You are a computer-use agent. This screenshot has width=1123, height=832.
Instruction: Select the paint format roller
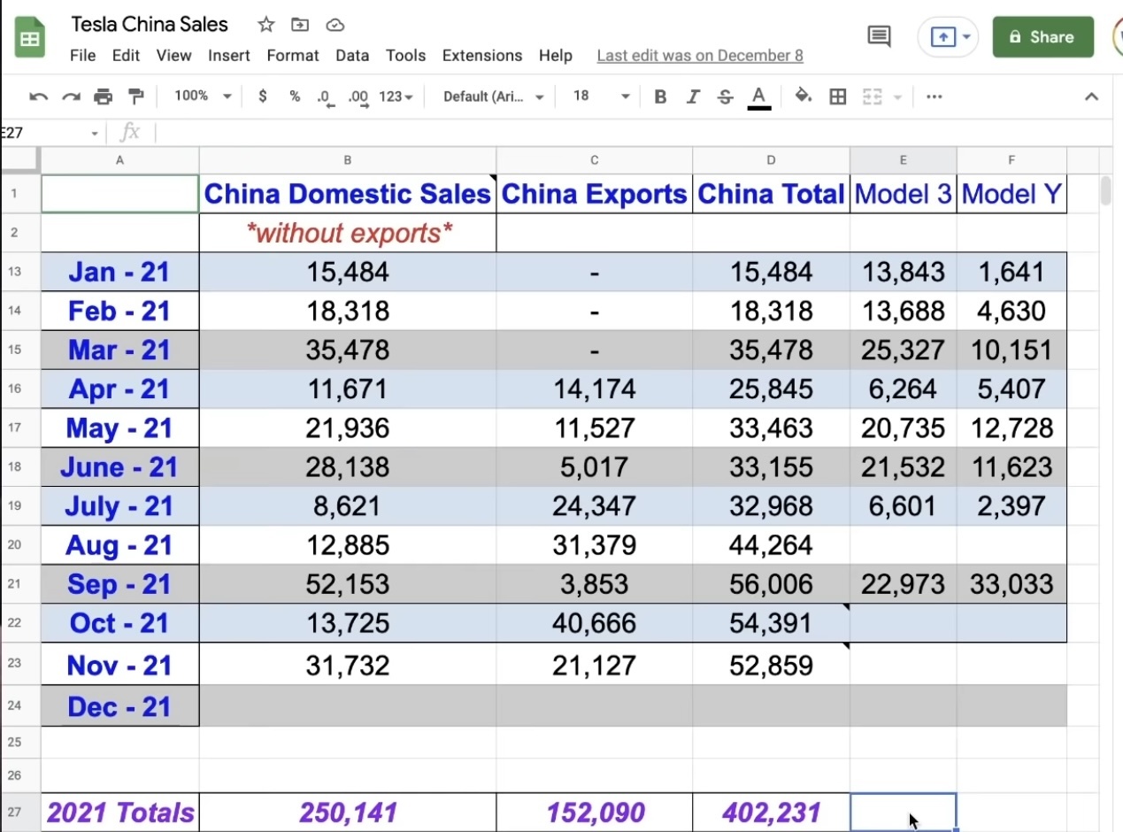click(135, 96)
